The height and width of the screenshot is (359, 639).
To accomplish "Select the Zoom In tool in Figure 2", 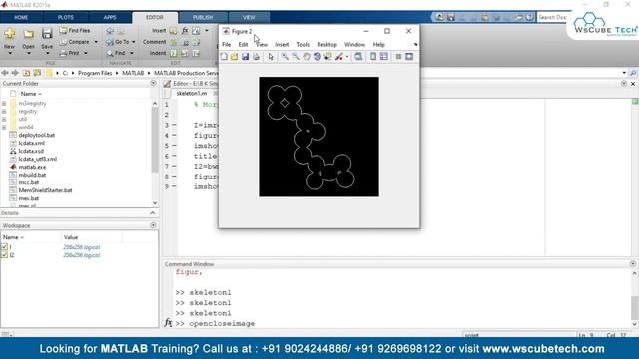I will click(285, 57).
